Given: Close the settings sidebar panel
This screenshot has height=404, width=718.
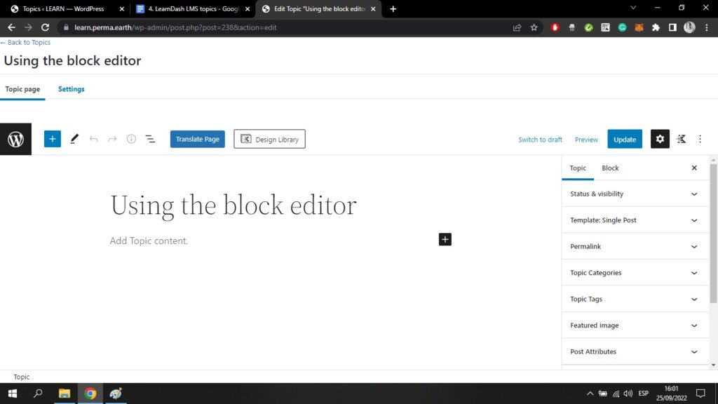Looking at the screenshot, I should point(694,168).
